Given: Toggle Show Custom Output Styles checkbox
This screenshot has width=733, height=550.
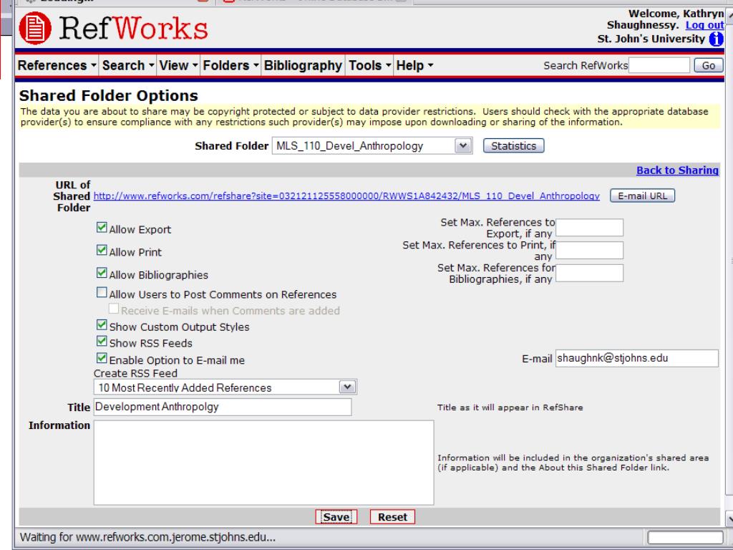Looking at the screenshot, I should click(102, 325).
